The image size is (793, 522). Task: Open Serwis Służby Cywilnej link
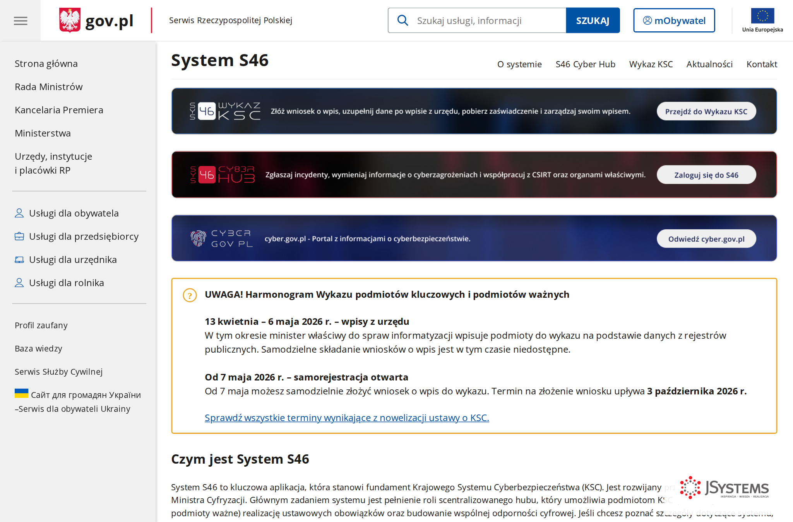click(x=58, y=372)
